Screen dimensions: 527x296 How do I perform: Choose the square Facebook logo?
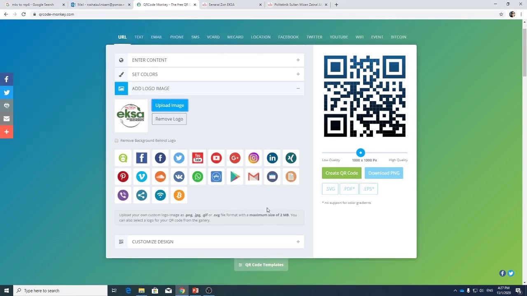(x=142, y=158)
